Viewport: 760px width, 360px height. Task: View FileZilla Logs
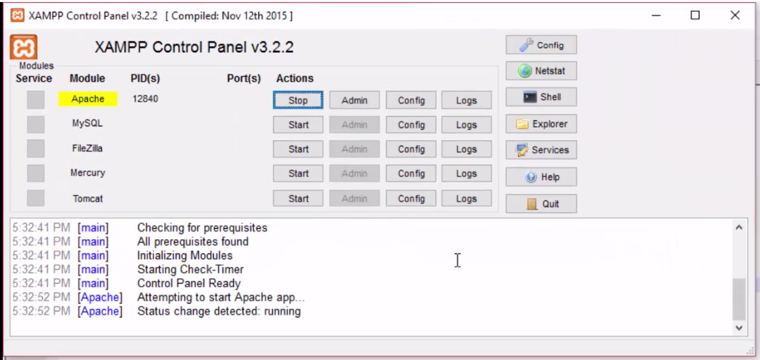[x=467, y=149]
